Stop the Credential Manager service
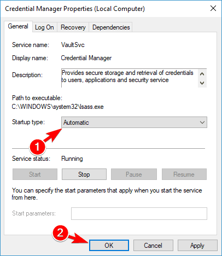The height and width of the screenshot is (256, 222). pyautogui.click(x=84, y=174)
